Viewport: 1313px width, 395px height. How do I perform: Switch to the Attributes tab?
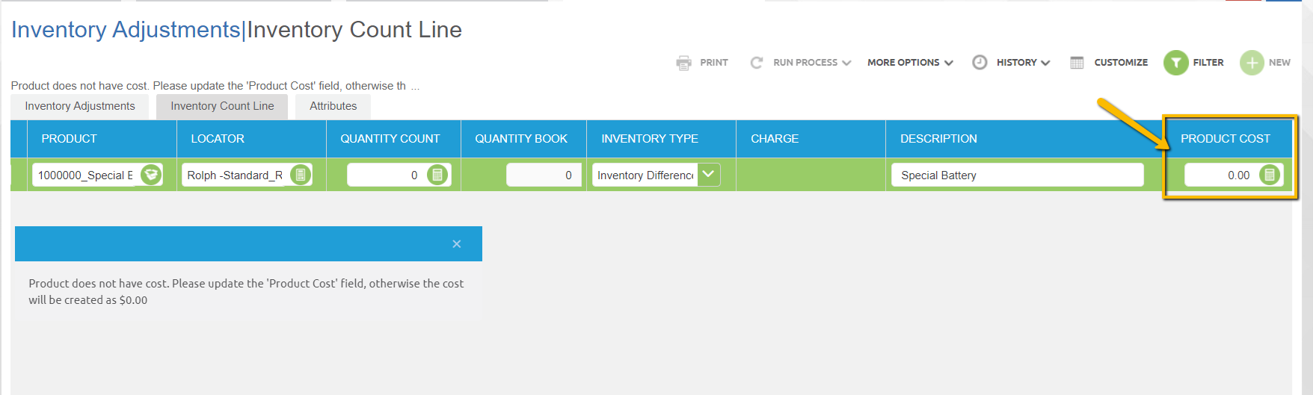coord(333,106)
